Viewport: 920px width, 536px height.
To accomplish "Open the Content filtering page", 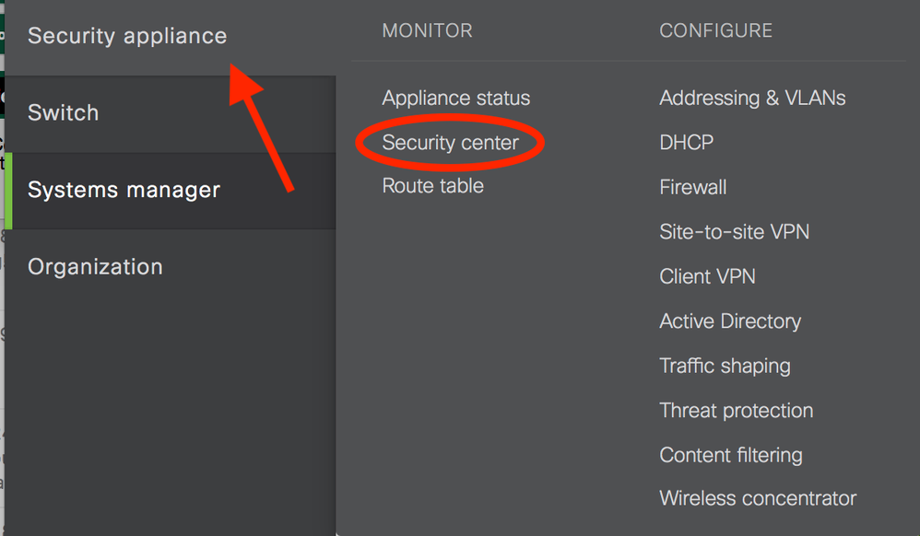I will pyautogui.click(x=731, y=455).
